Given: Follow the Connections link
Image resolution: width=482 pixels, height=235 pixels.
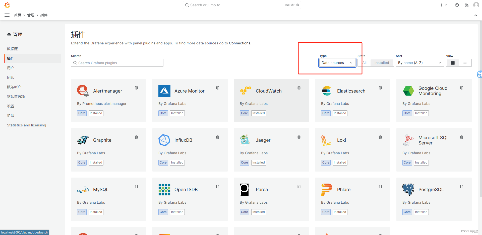Looking at the screenshot, I should [239, 43].
